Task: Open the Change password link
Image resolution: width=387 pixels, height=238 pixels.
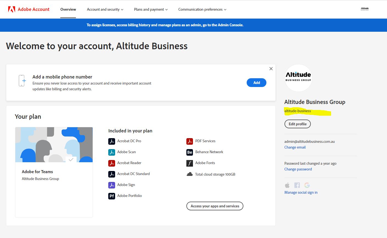Action: coord(298,169)
